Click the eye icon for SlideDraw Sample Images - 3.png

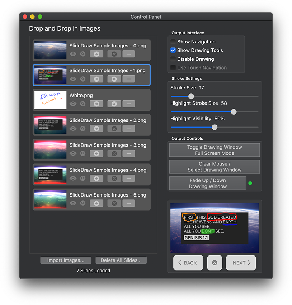coord(73,154)
